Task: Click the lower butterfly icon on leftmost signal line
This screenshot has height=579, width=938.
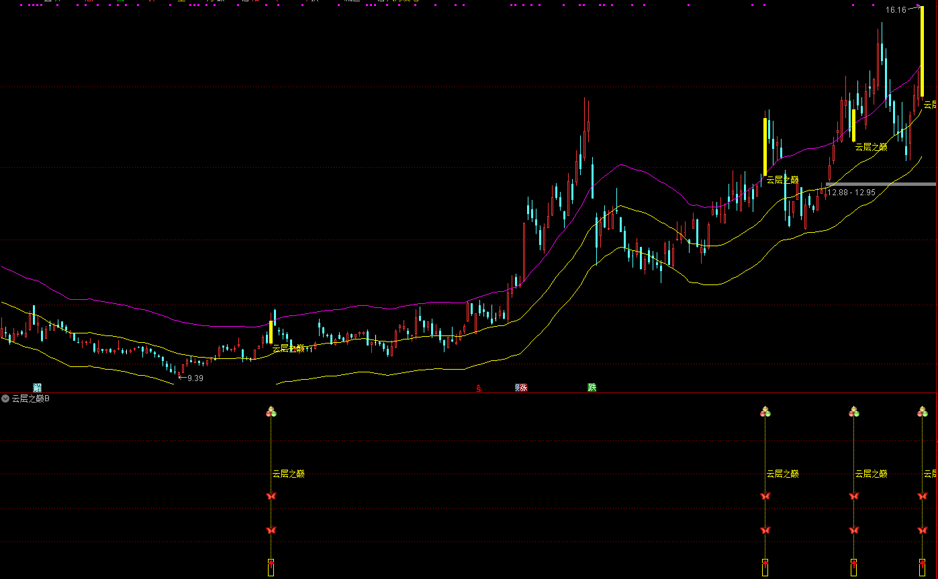Action: (x=271, y=530)
